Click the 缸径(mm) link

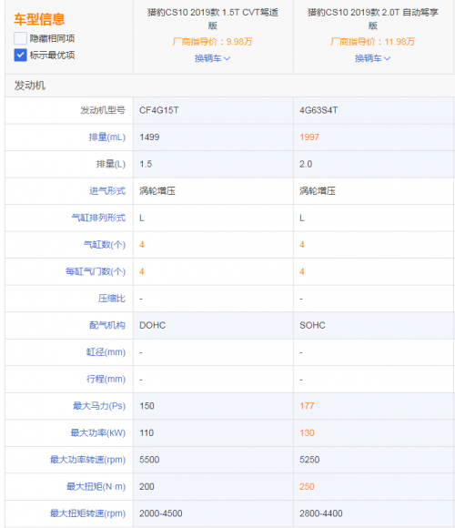coord(106,352)
